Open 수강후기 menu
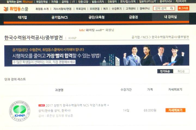196x130 pixels. click(117, 9)
